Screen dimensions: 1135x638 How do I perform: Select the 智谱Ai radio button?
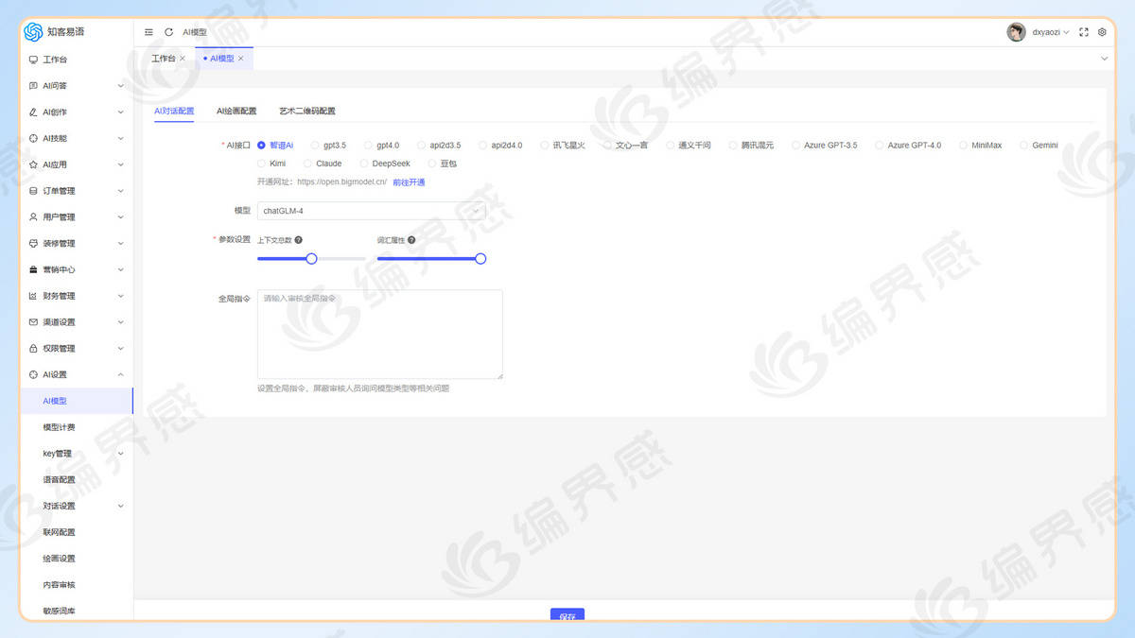point(262,146)
